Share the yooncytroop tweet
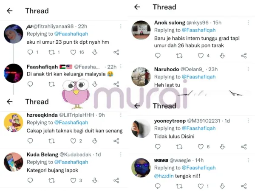Screen dimensions: 255x191 click(x=244, y=147)
